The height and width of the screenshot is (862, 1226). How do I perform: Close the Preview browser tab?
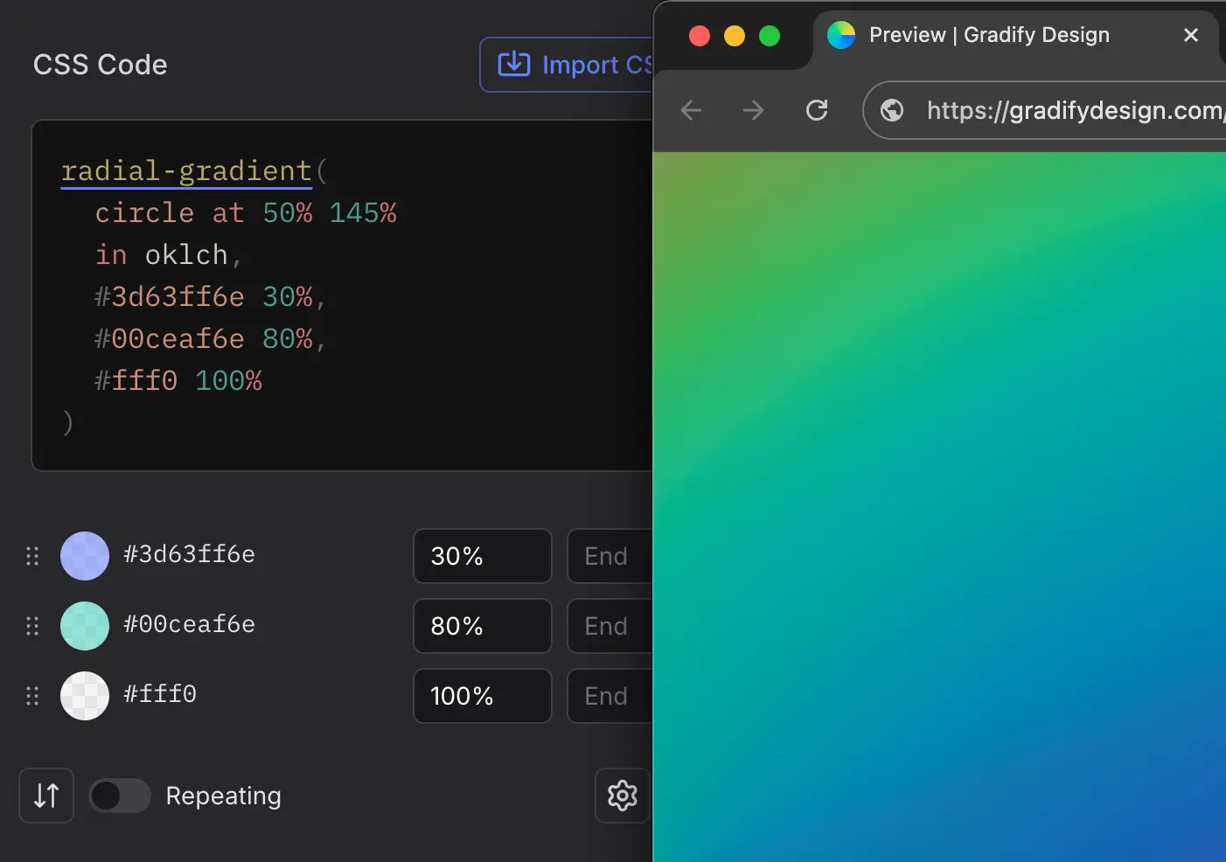click(1191, 35)
